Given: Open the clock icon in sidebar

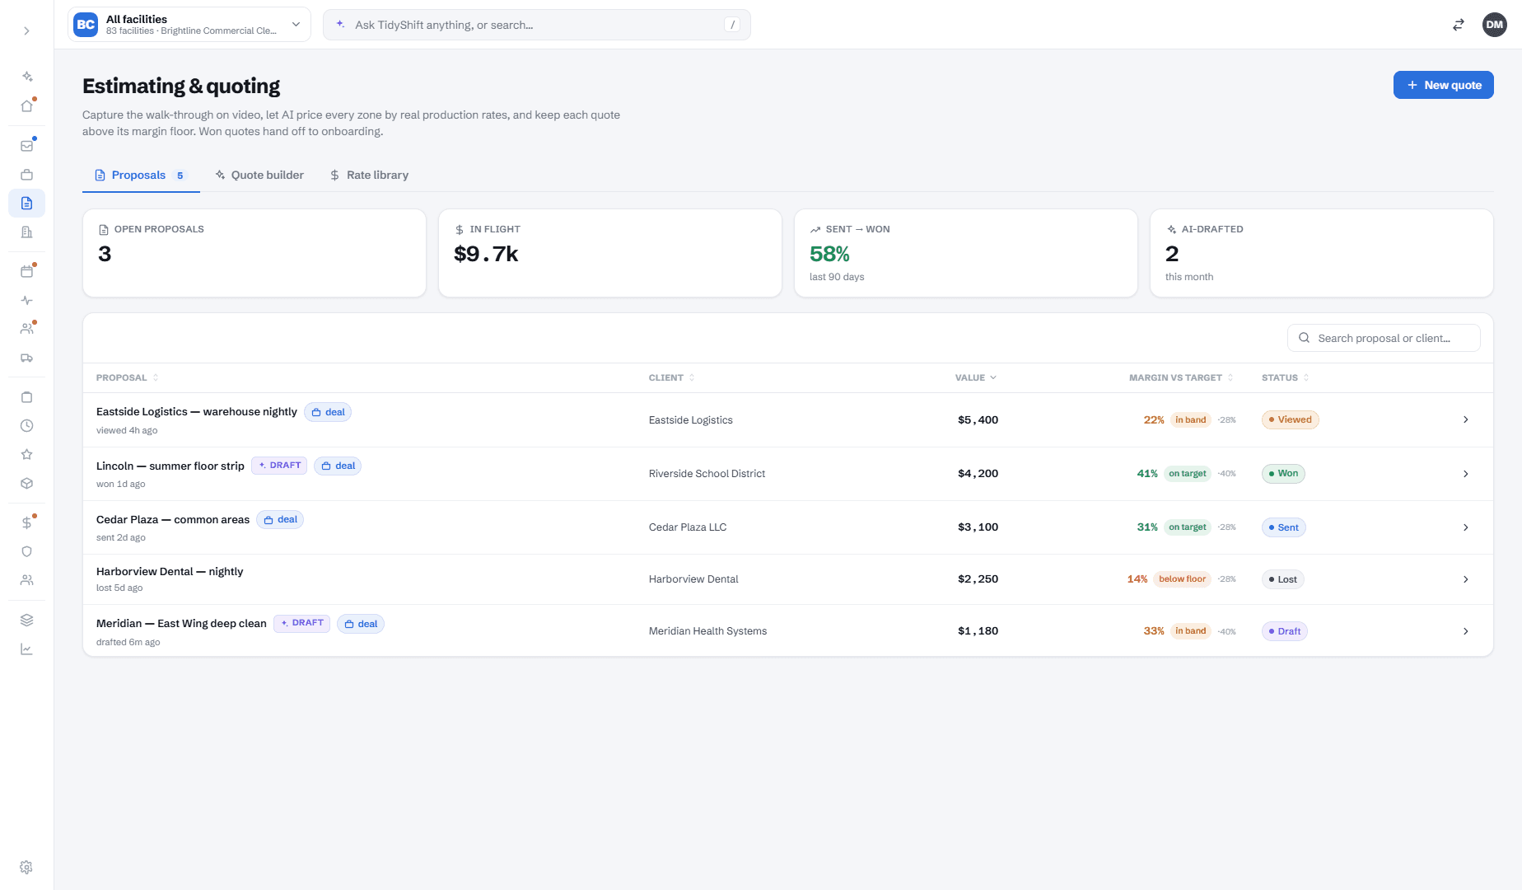Looking at the screenshot, I should point(26,426).
